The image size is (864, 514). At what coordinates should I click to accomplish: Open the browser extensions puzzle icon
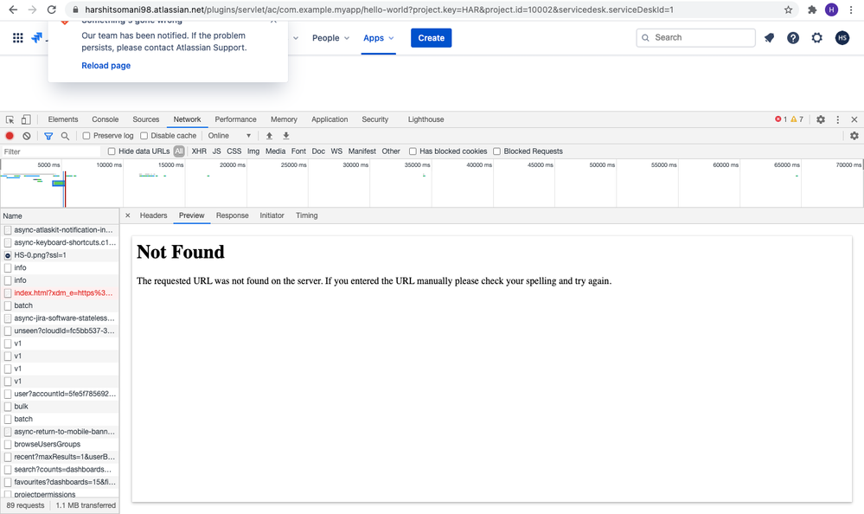point(811,10)
